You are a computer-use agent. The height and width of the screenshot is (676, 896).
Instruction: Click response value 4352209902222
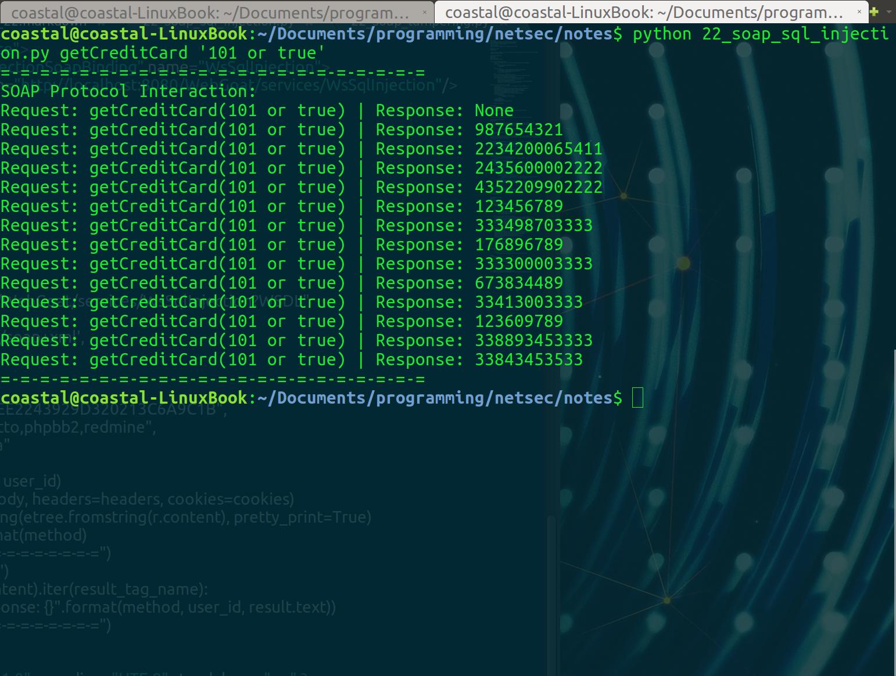(539, 188)
